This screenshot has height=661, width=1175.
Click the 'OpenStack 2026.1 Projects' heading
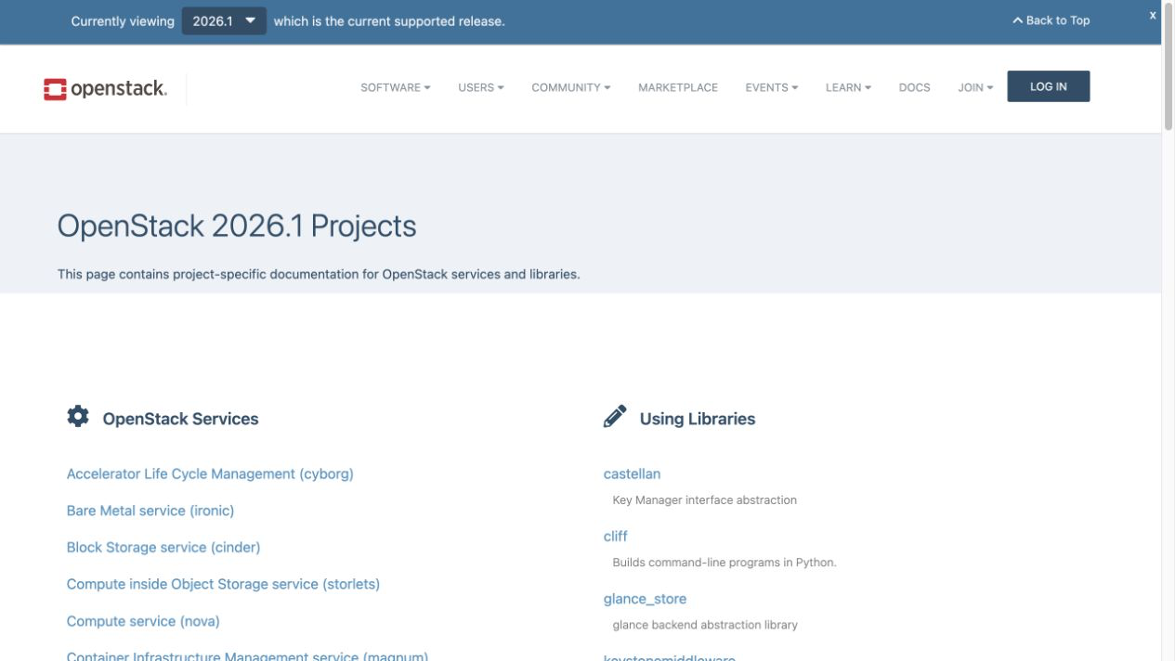pyautogui.click(x=237, y=226)
